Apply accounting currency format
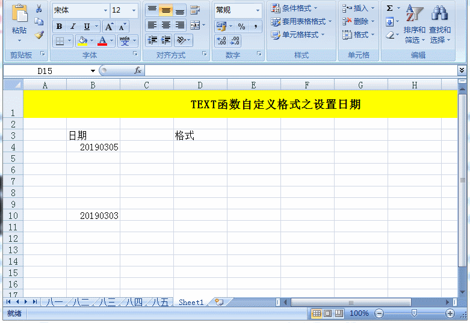The image size is (470, 323). [221, 26]
